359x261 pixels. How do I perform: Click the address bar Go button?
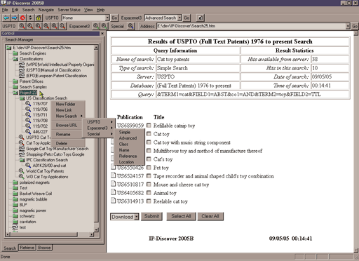coord(355,26)
